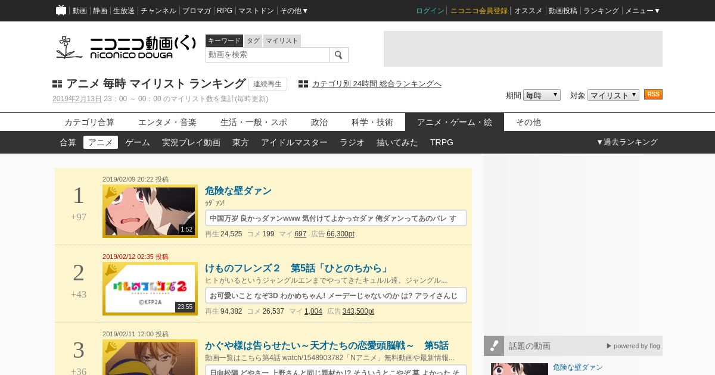Select マイリスト search mode tab
The image size is (715, 375).
(x=282, y=40)
